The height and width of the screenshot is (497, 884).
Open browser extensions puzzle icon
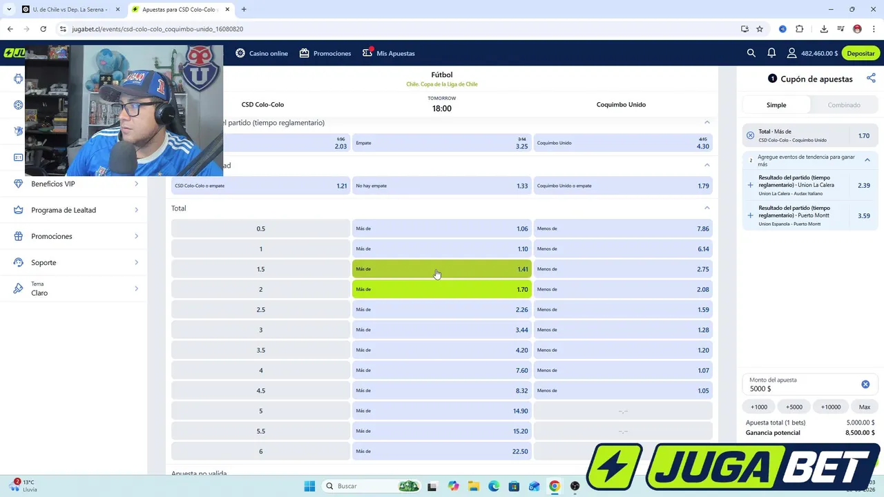(x=800, y=29)
